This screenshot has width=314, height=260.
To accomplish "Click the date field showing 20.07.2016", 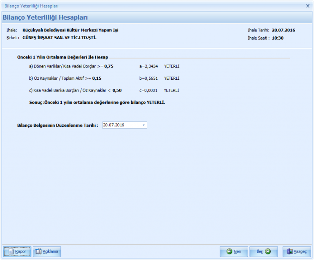I will pos(121,125).
